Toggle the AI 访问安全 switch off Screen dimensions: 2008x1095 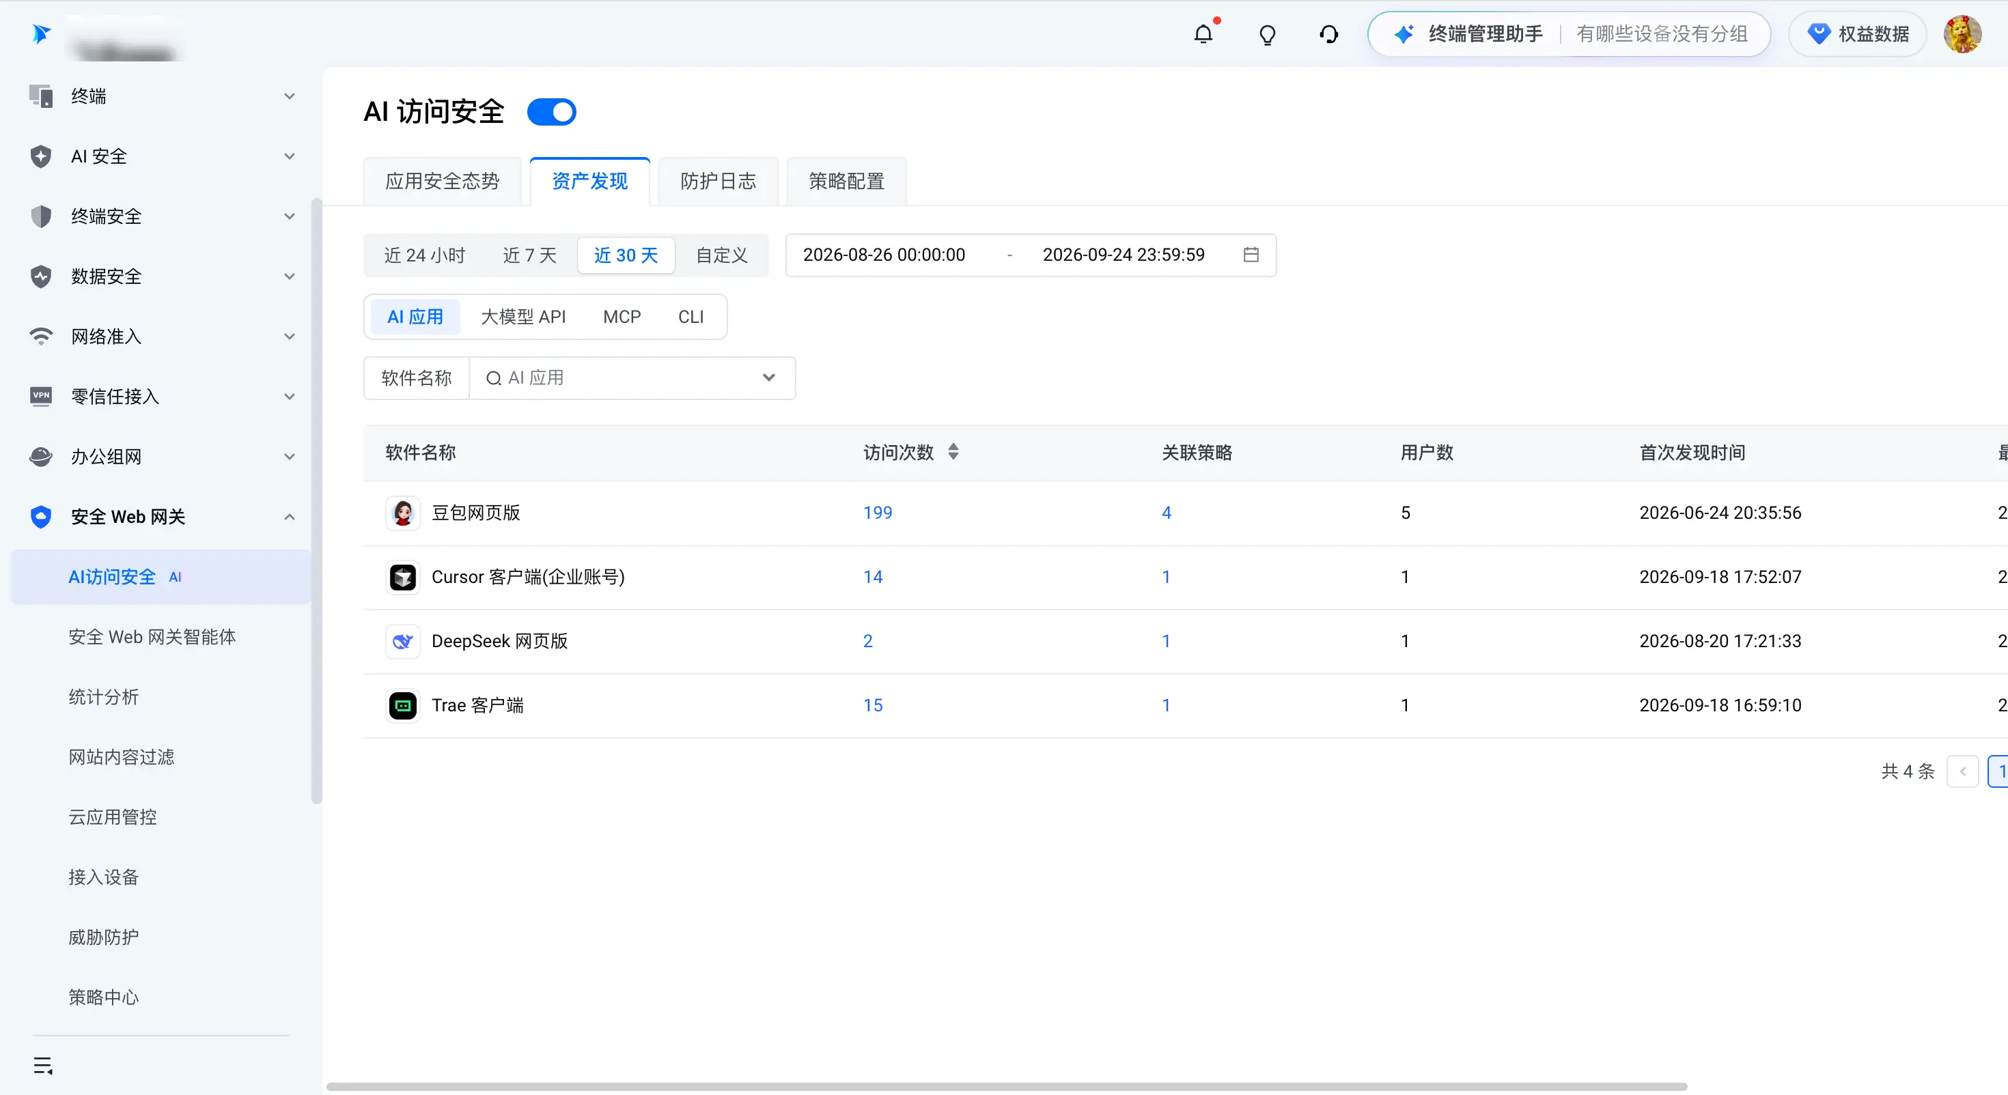coord(551,112)
